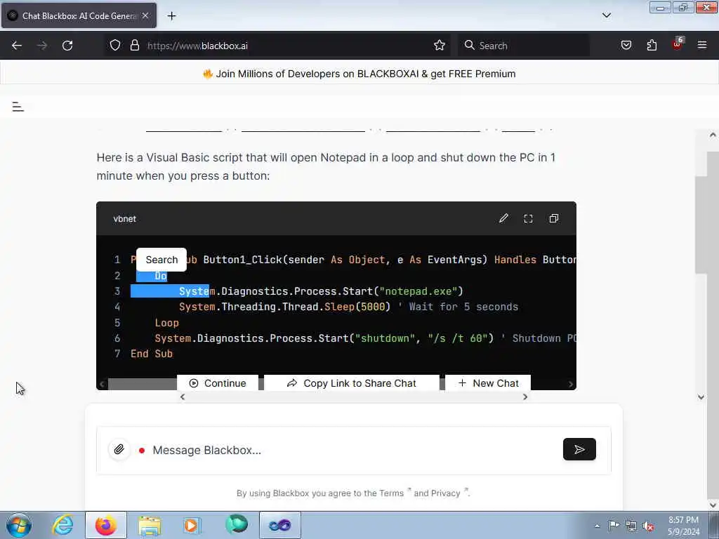Focus the Message Blackbox input field
The width and height of the screenshot is (719, 539).
(x=354, y=450)
